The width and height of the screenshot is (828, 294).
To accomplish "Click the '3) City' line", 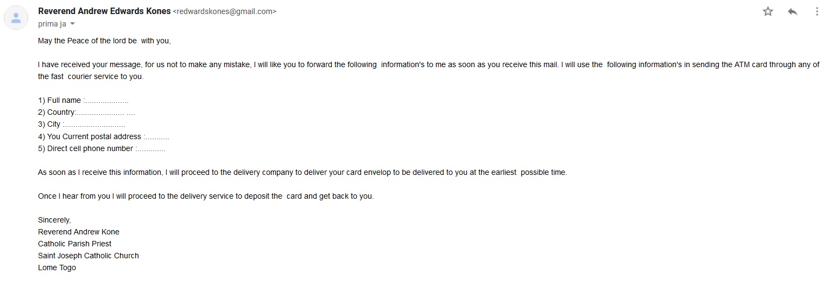I will pyautogui.click(x=81, y=124).
